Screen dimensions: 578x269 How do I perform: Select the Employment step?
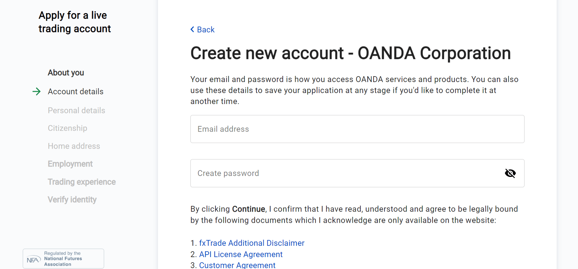click(70, 164)
